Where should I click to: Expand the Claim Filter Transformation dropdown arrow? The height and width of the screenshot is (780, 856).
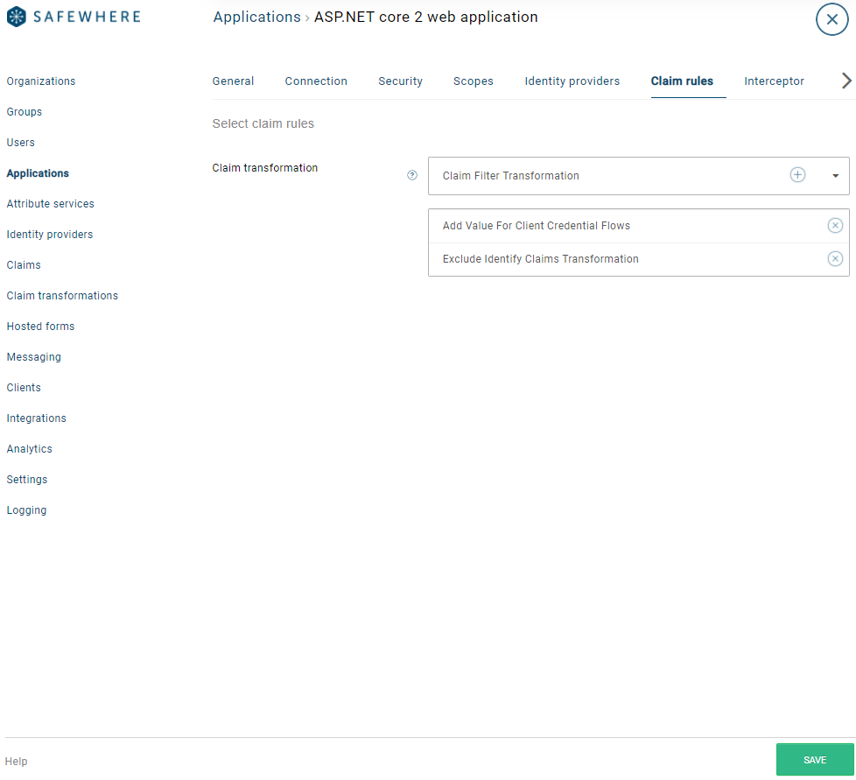pyautogui.click(x=835, y=176)
